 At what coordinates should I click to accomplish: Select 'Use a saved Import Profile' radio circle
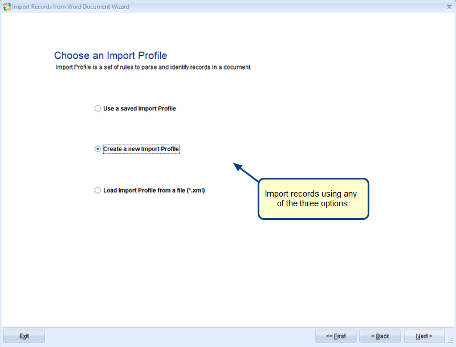coord(97,109)
